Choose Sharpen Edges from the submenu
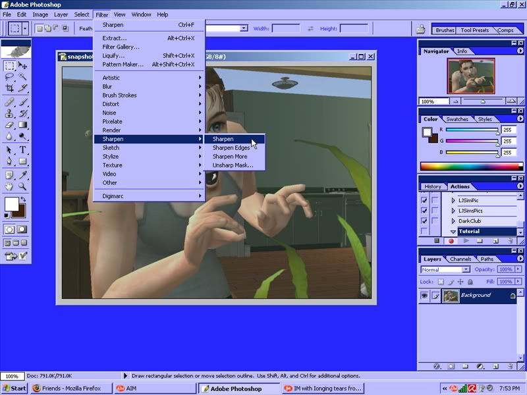The image size is (527, 395). pyautogui.click(x=231, y=147)
